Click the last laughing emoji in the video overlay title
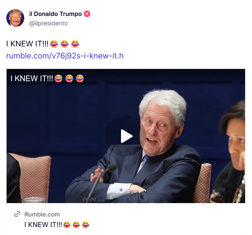The height and width of the screenshot is (235, 252). (80, 78)
